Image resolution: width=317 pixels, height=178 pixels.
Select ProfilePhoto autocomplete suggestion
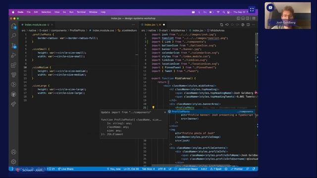click(211, 111)
